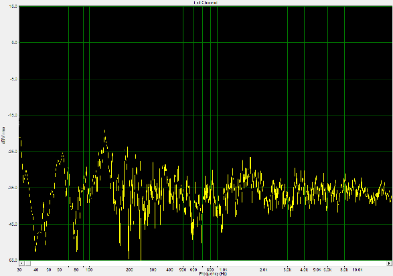Viewport: 393px width, 276px height.
Task: Click the horizontal scrollbar right arrow
Action: pos(389,263)
